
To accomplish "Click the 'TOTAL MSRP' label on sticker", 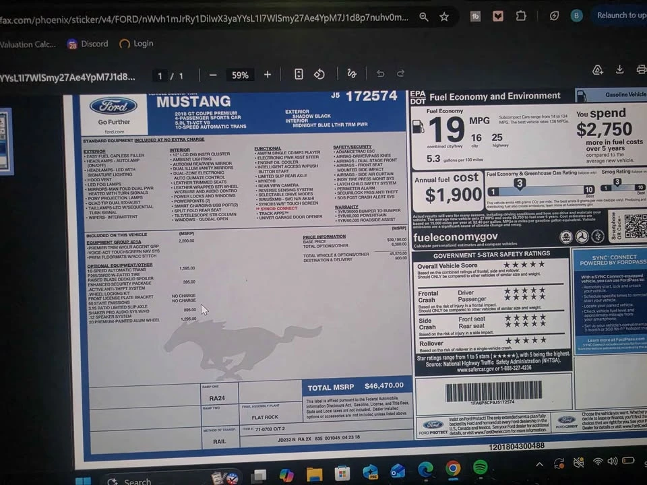I will [330, 388].
